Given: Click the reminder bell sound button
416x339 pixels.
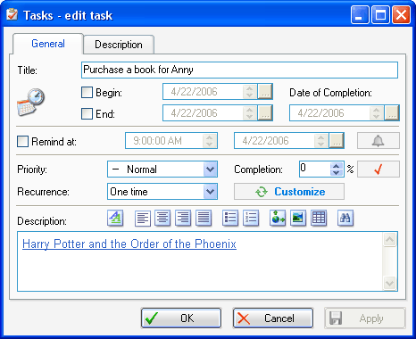Looking at the screenshot, I should [x=379, y=141].
